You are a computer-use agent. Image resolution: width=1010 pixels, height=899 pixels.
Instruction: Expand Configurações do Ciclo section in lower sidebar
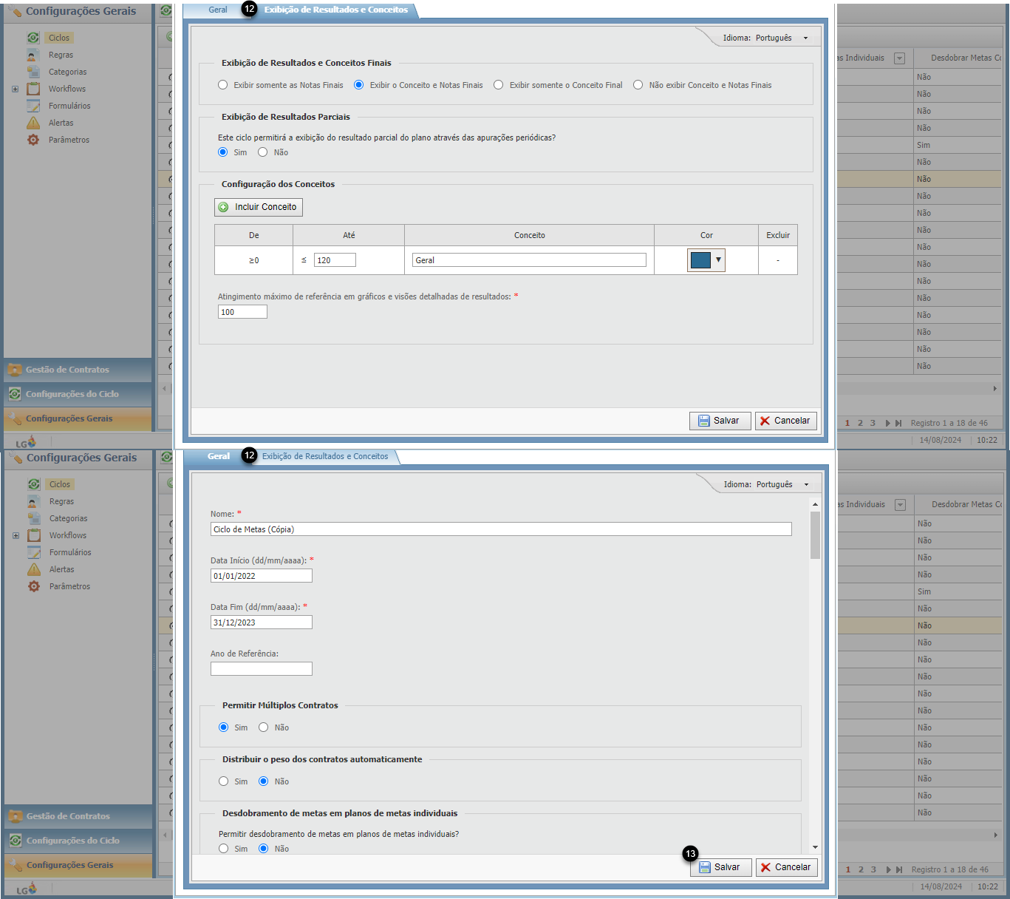pyautogui.click(x=78, y=841)
